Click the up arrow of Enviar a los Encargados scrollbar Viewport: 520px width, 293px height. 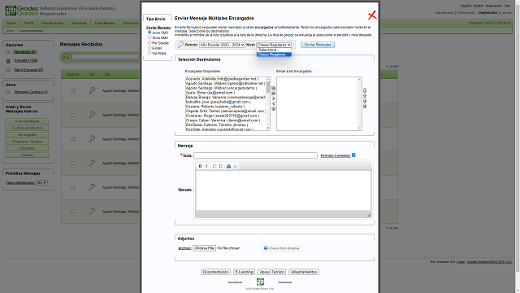click(359, 80)
